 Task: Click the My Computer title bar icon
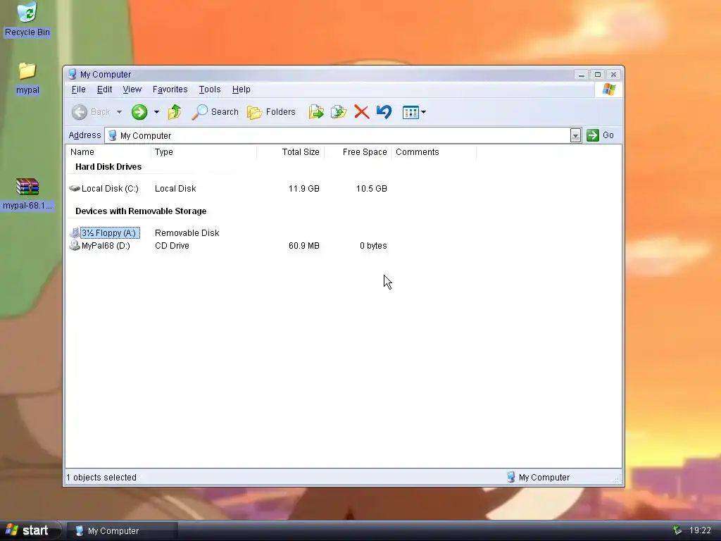pos(73,74)
